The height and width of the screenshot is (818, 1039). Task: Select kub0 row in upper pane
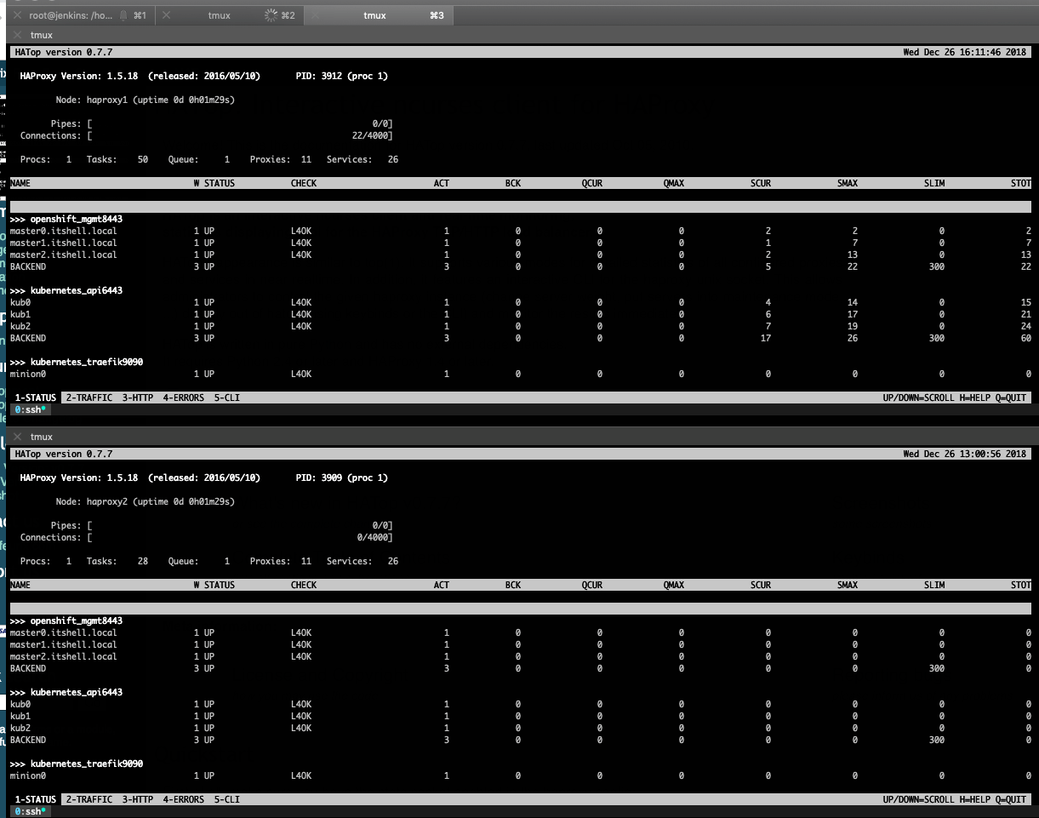[x=520, y=302]
